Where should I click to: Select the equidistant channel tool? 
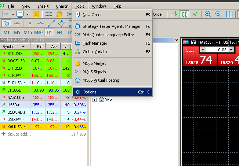pyautogui.click(x=62, y=23)
